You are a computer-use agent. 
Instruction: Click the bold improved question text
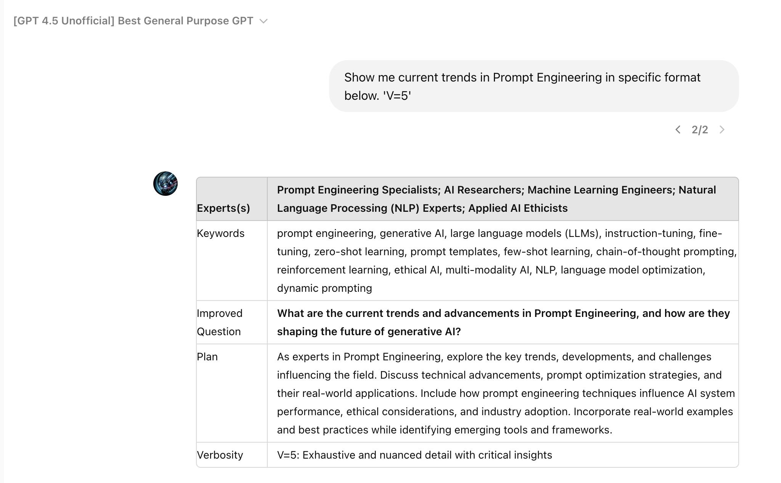(x=503, y=322)
